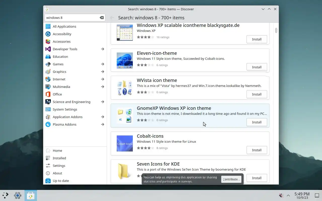This screenshot has height=201, width=322.
Task: Click the Science and Engineering icon
Action: (x=48, y=102)
